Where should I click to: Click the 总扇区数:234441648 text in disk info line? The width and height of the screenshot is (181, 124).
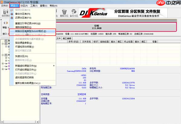(144, 34)
